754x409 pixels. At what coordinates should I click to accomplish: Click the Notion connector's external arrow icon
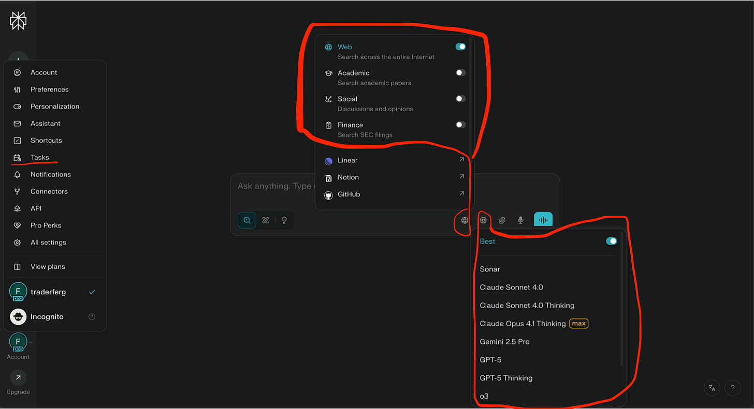pos(461,177)
